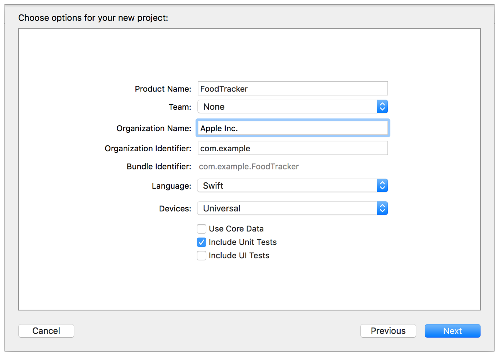
Task: Go back with the Previous button
Action: pyautogui.click(x=388, y=331)
